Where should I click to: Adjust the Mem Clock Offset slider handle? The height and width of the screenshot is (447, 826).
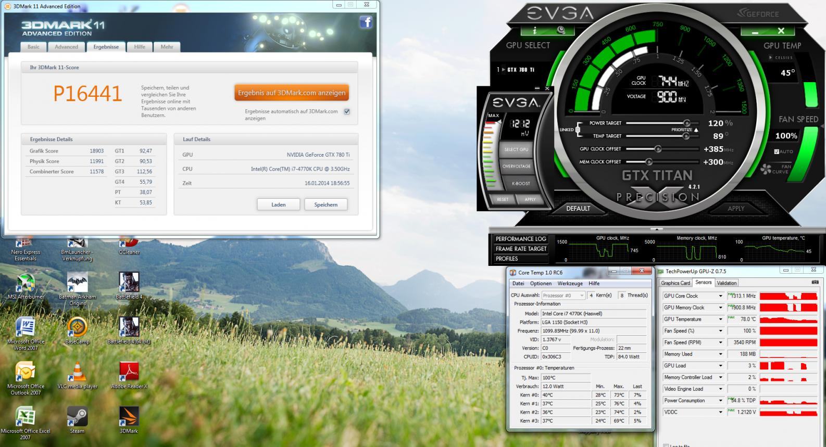[x=649, y=162]
